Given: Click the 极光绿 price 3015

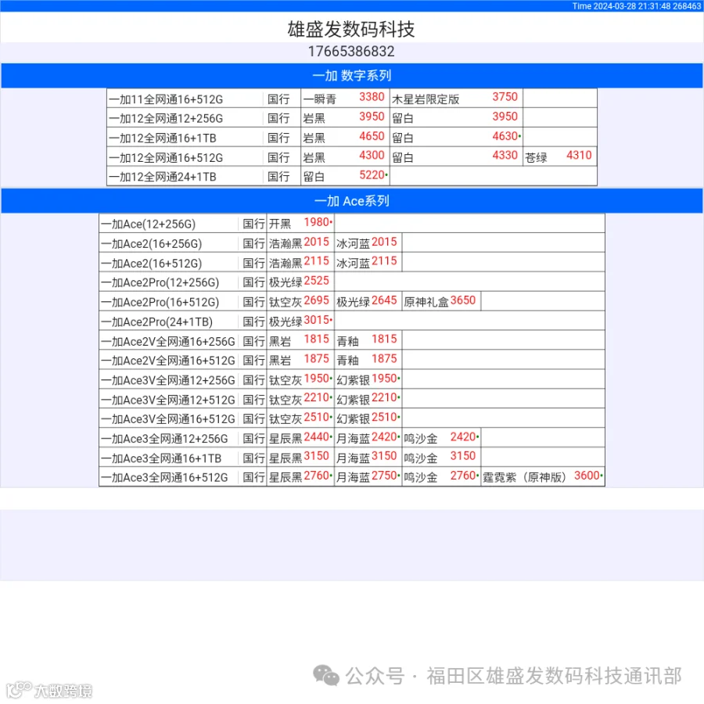Looking at the screenshot, I should pos(317,320).
